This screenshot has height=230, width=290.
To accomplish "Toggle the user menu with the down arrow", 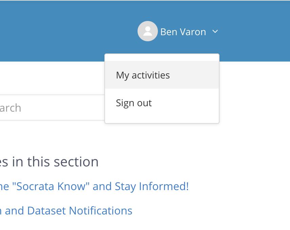I will [215, 31].
